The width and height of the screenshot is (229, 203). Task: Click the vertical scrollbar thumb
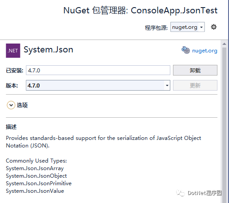[x=224, y=124]
